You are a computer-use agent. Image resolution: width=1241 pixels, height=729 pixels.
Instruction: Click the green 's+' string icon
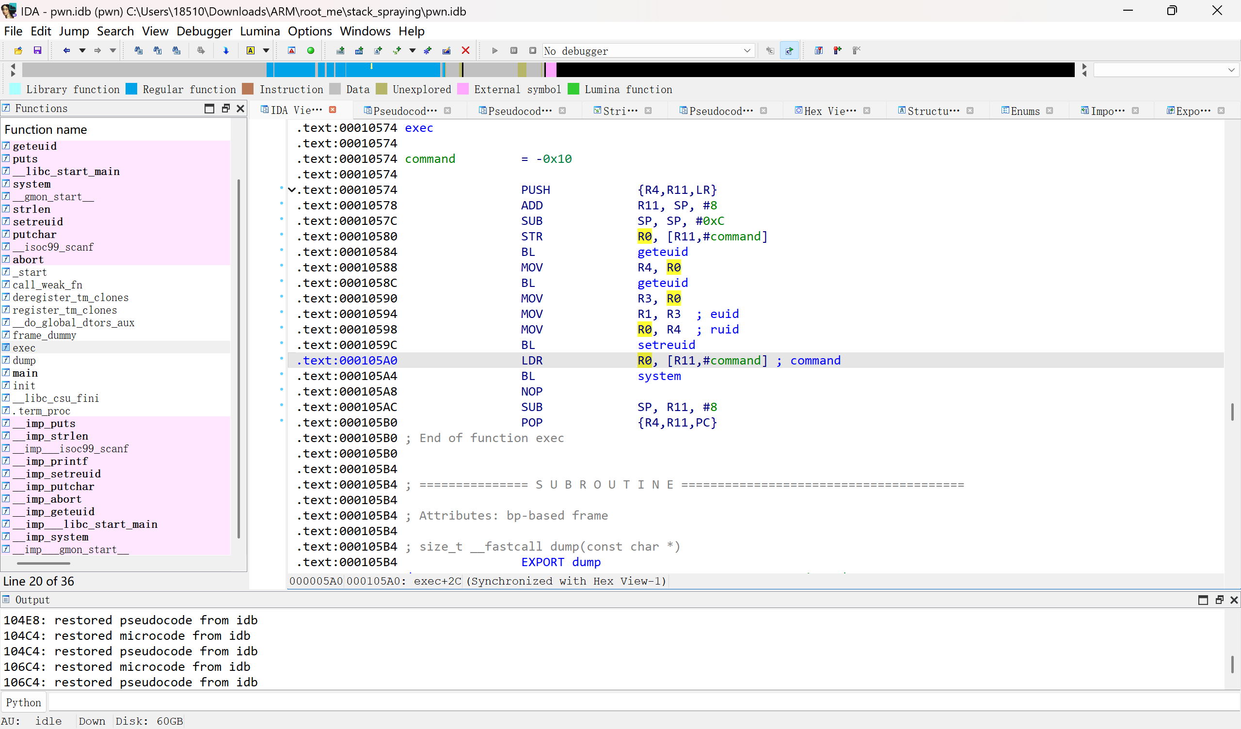[398, 50]
